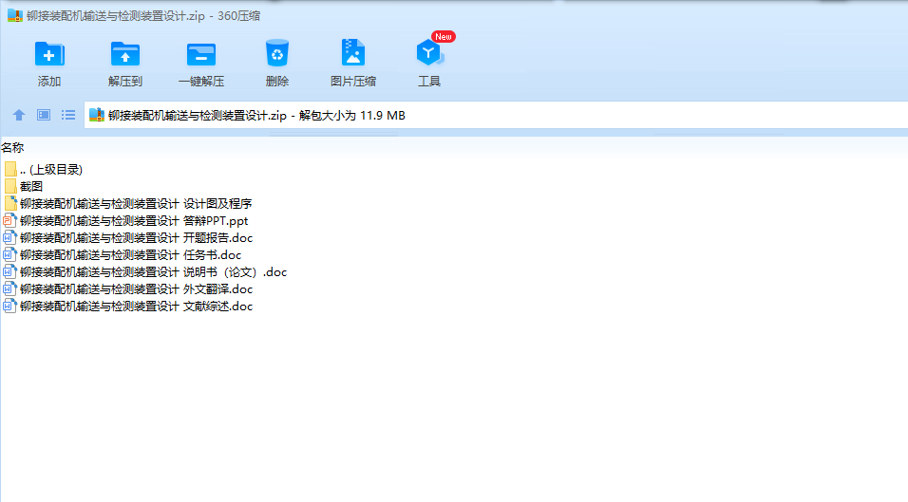Switch to thumbnail view icon

pos(44,115)
